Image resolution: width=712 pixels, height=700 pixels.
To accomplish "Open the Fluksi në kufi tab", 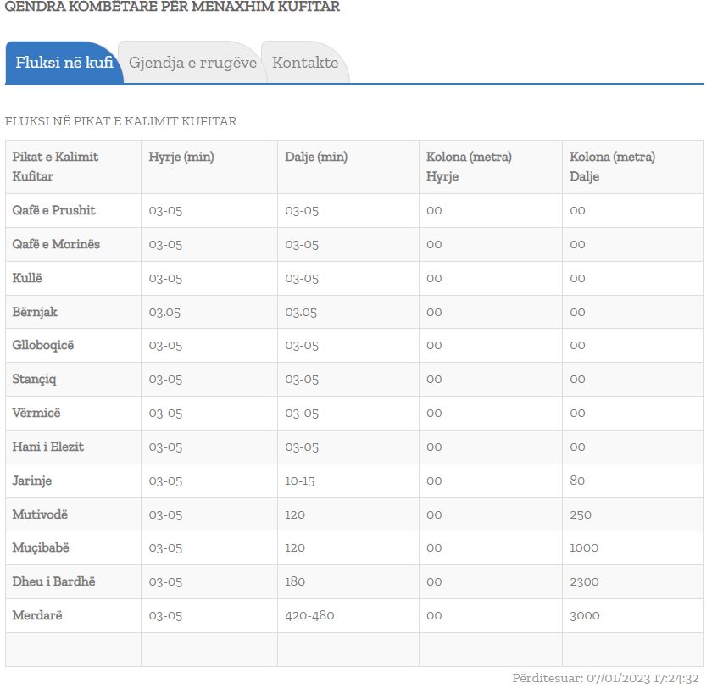I will (64, 63).
